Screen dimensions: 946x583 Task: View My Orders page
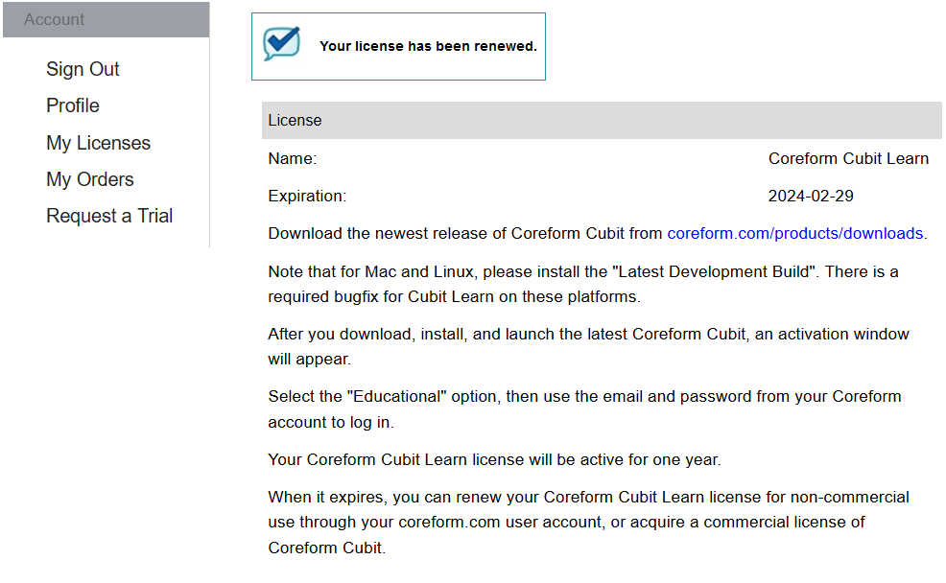(x=90, y=179)
